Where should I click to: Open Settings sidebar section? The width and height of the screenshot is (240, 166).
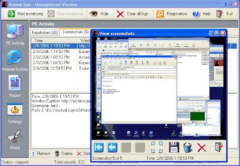15,113
